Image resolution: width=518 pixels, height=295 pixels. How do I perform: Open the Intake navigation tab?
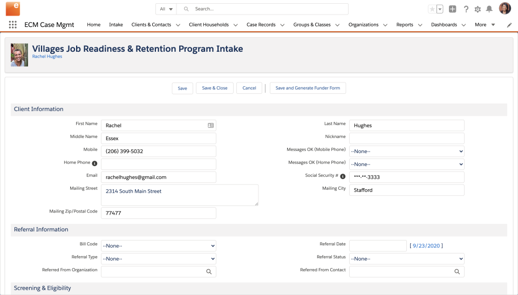pos(116,25)
